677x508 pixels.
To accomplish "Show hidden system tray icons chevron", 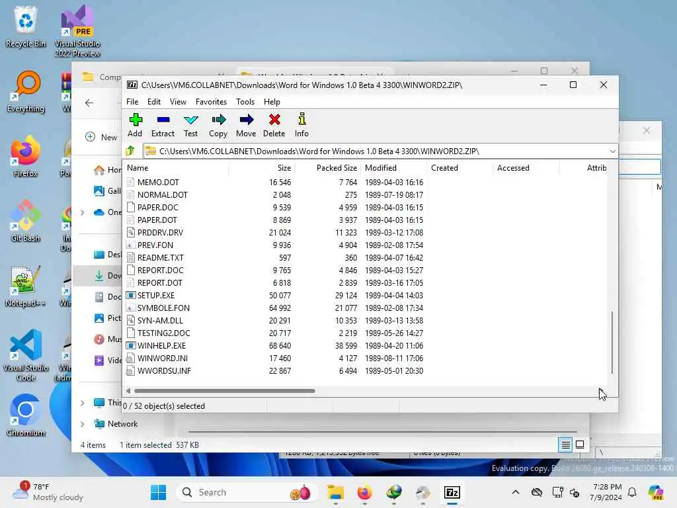I will coord(516,492).
